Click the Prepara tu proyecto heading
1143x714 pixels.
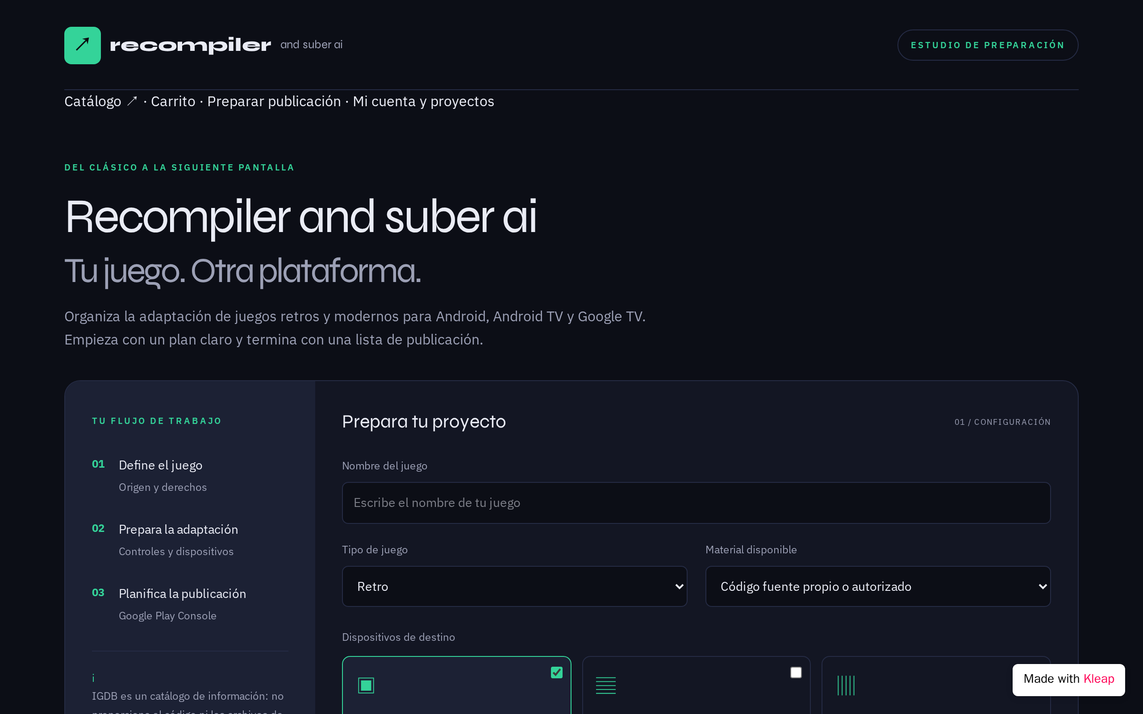[x=424, y=421]
